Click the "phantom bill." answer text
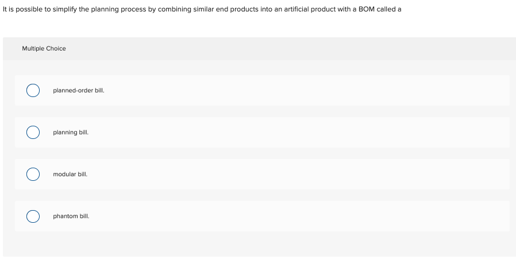Image resolution: width=516 pixels, height=275 pixels. tap(71, 216)
